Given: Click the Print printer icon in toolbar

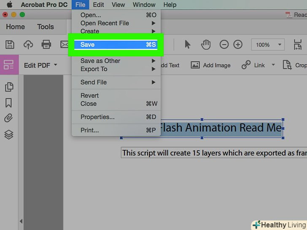Looking at the screenshot, I should click(x=46, y=44).
